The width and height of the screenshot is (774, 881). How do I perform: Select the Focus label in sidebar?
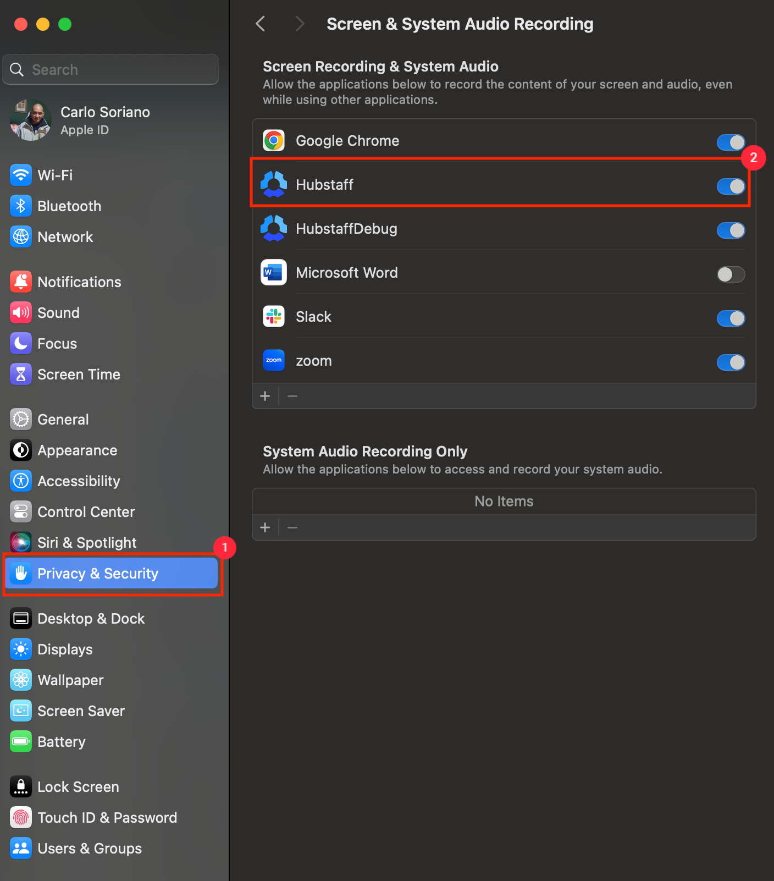(57, 344)
